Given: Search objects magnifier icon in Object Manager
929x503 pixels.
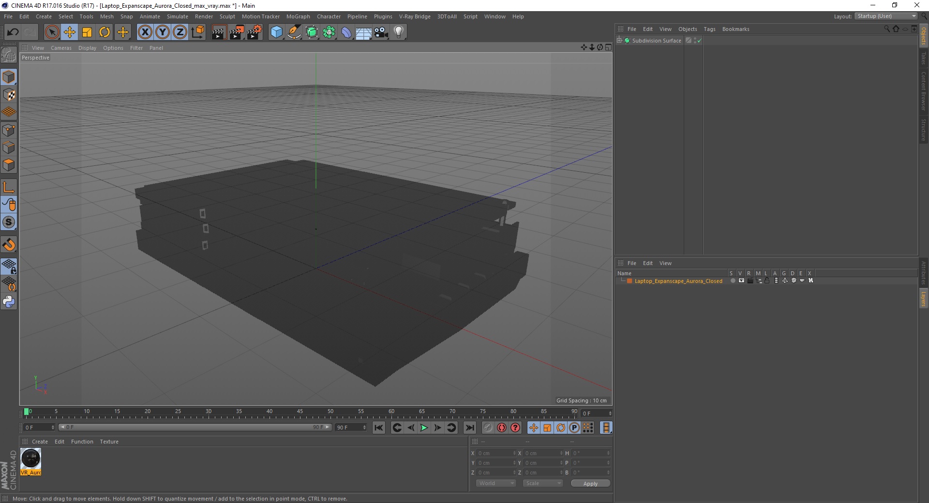Looking at the screenshot, I should point(886,29).
